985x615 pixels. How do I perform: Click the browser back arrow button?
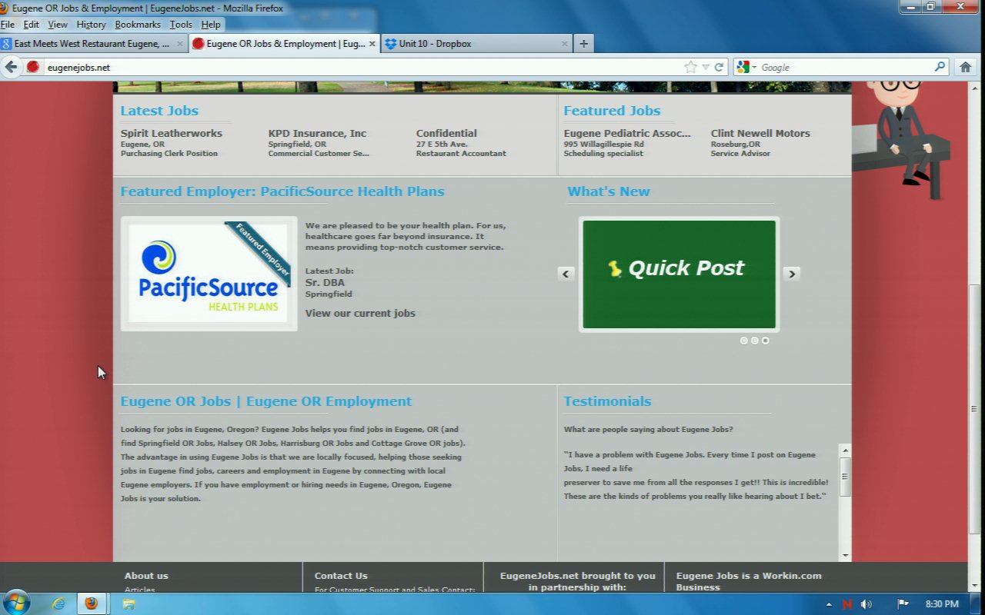click(x=11, y=67)
